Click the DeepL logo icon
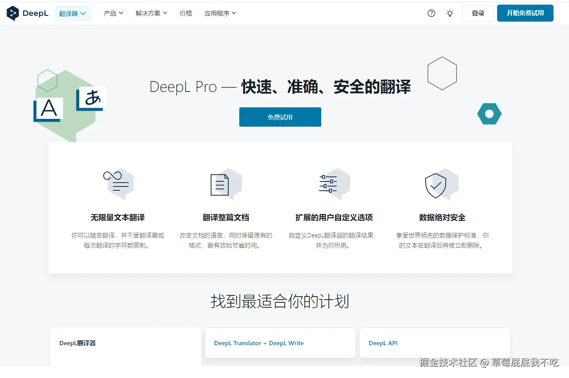The height and width of the screenshot is (378, 569). pos(13,13)
